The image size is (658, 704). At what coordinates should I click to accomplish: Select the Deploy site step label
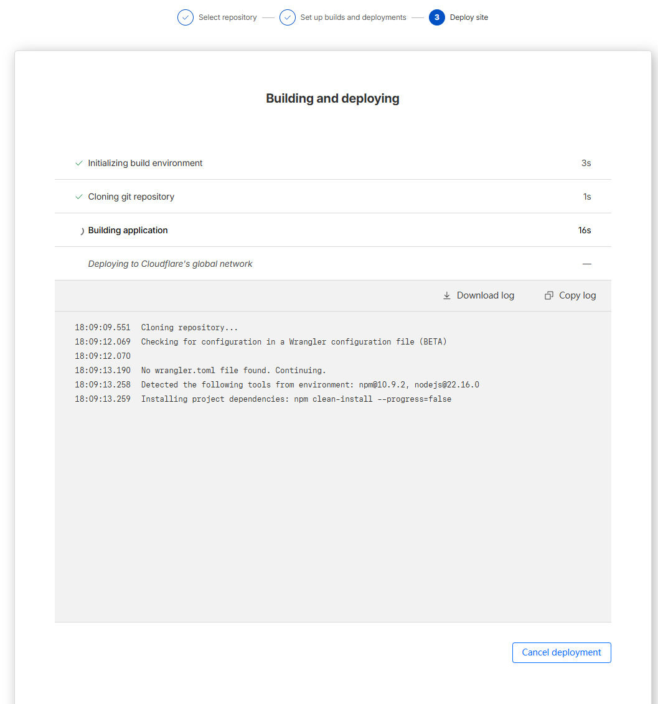[x=469, y=17]
